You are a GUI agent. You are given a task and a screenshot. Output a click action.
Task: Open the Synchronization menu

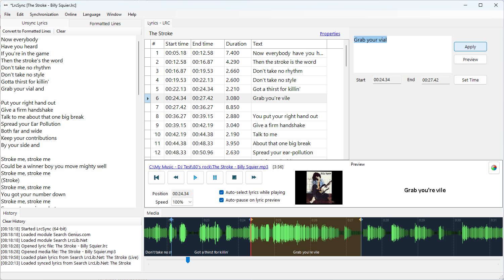tap(44, 14)
